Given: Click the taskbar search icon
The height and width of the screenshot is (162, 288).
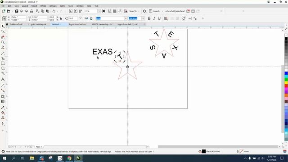Looking at the screenshot, I should pos(13,158).
